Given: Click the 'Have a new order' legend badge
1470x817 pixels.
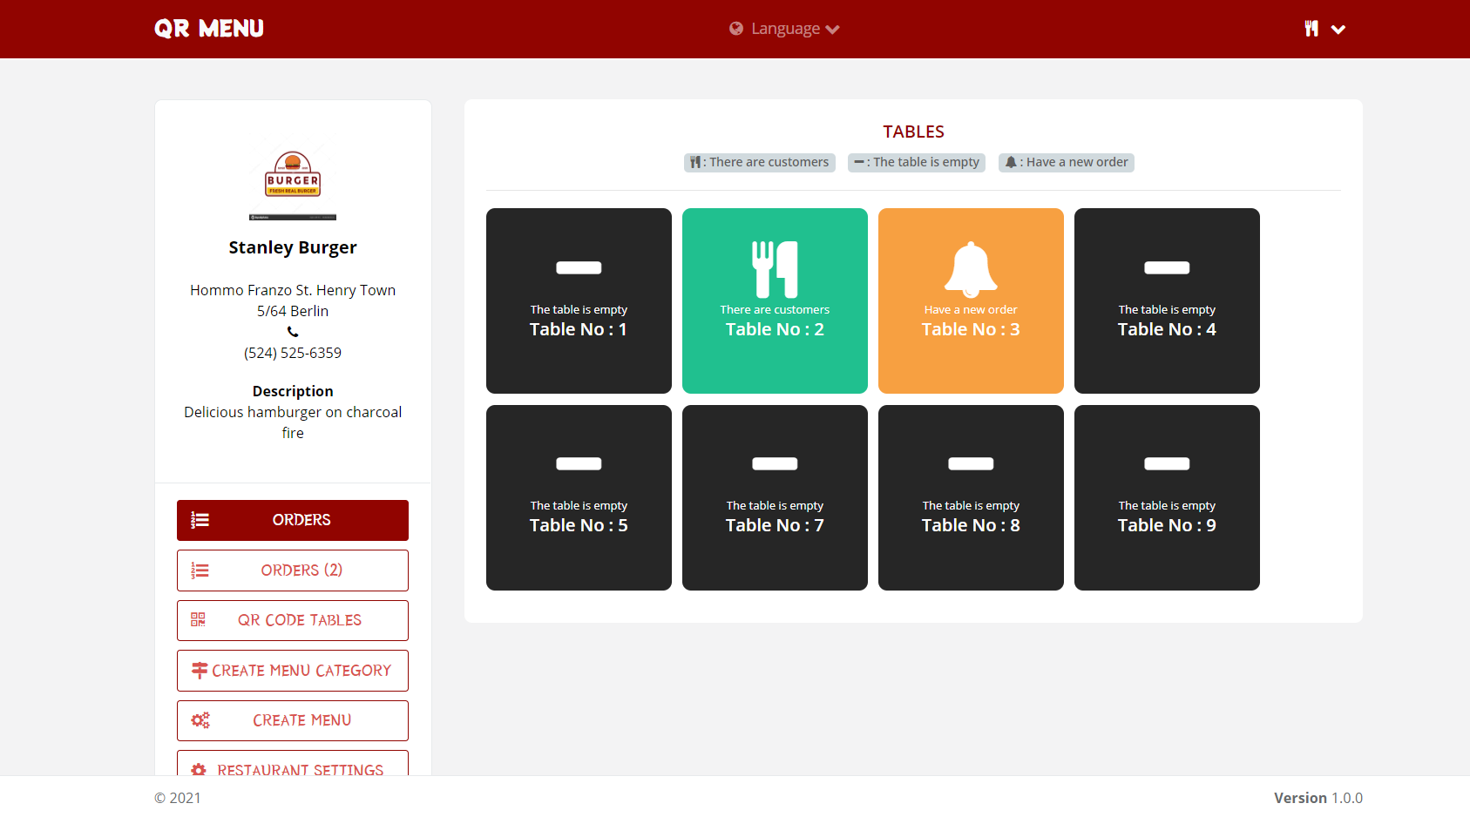Looking at the screenshot, I should [x=1067, y=162].
